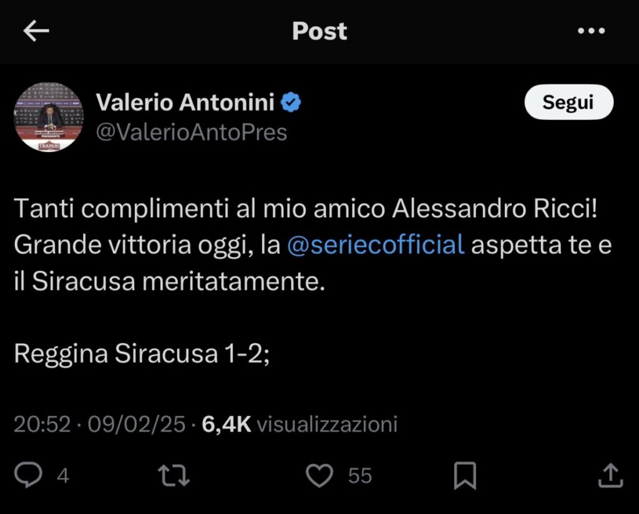Like the post with the heart icon
639x514 pixels.
pos(320,476)
